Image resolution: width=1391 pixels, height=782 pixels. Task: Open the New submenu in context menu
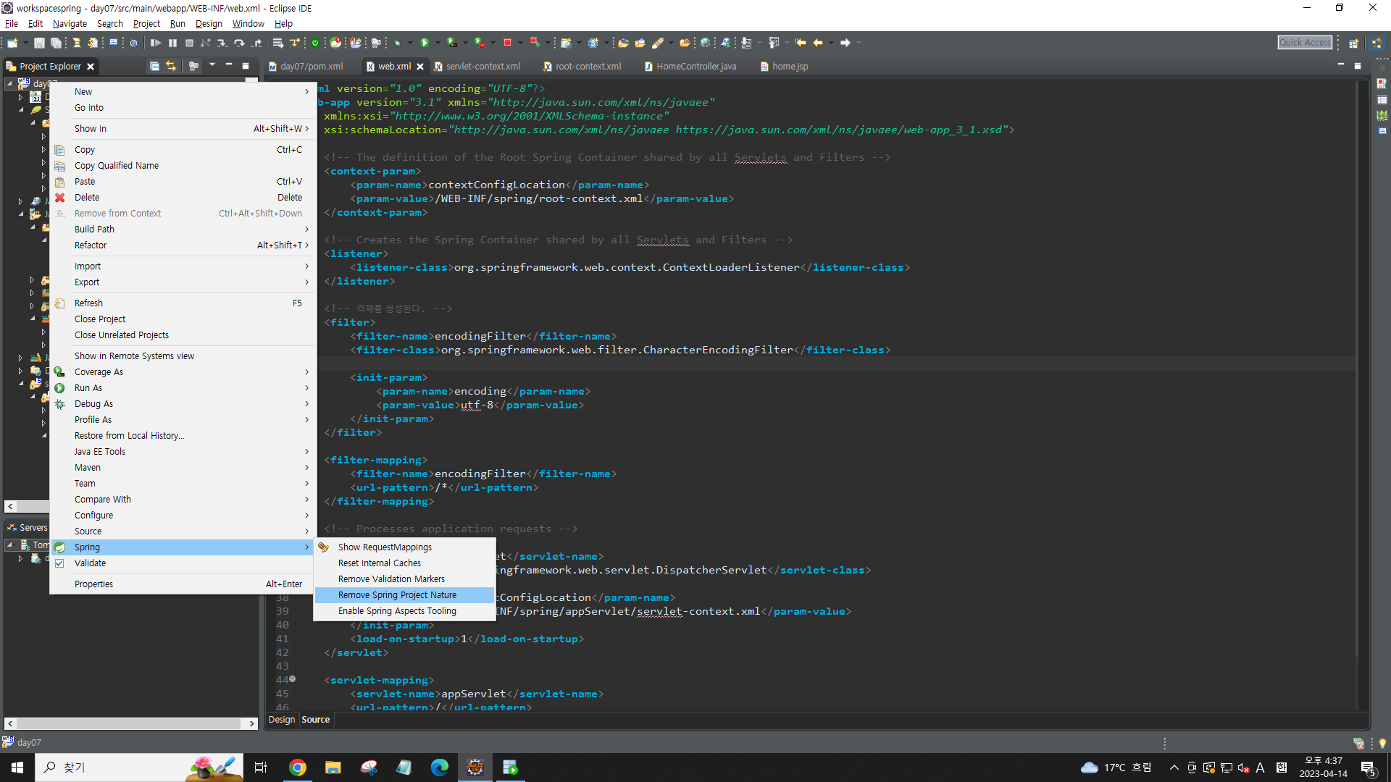[183, 92]
